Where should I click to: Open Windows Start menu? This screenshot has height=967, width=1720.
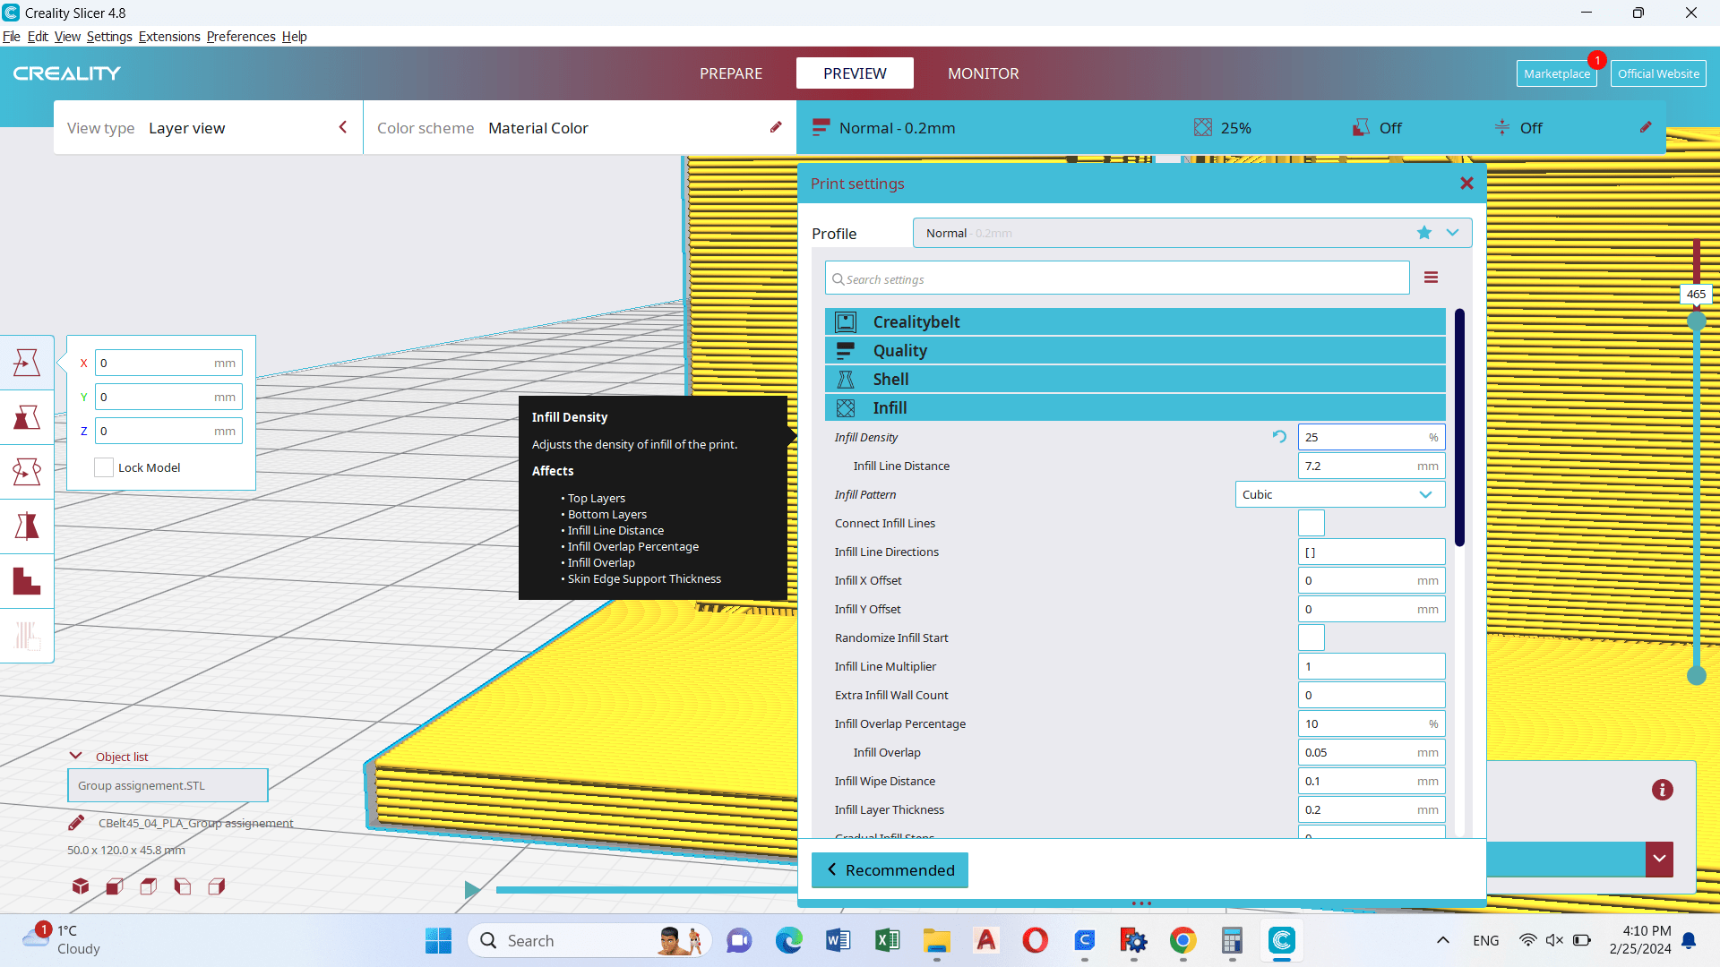pyautogui.click(x=439, y=940)
